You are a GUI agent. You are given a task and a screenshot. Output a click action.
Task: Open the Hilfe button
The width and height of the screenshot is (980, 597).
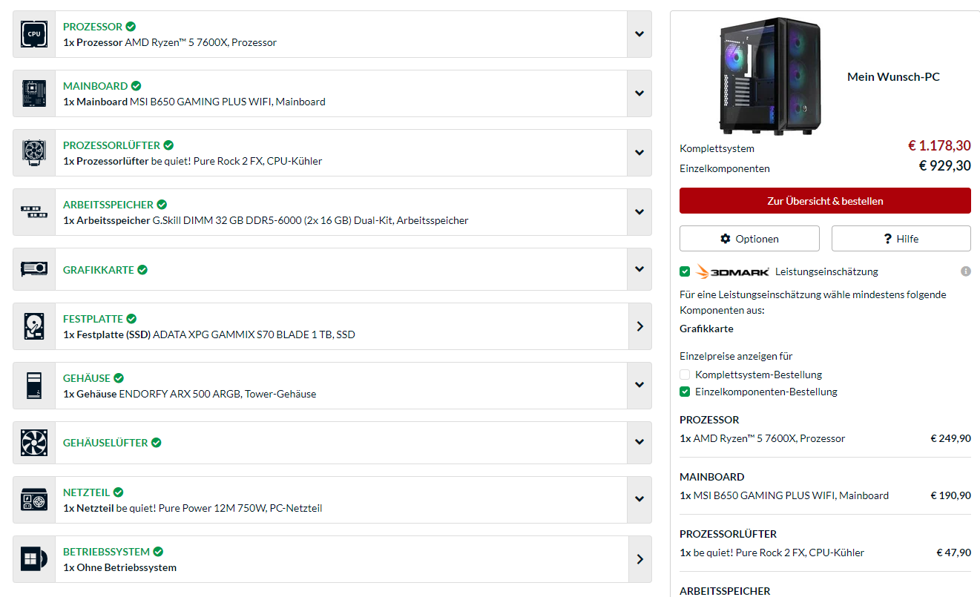901,239
